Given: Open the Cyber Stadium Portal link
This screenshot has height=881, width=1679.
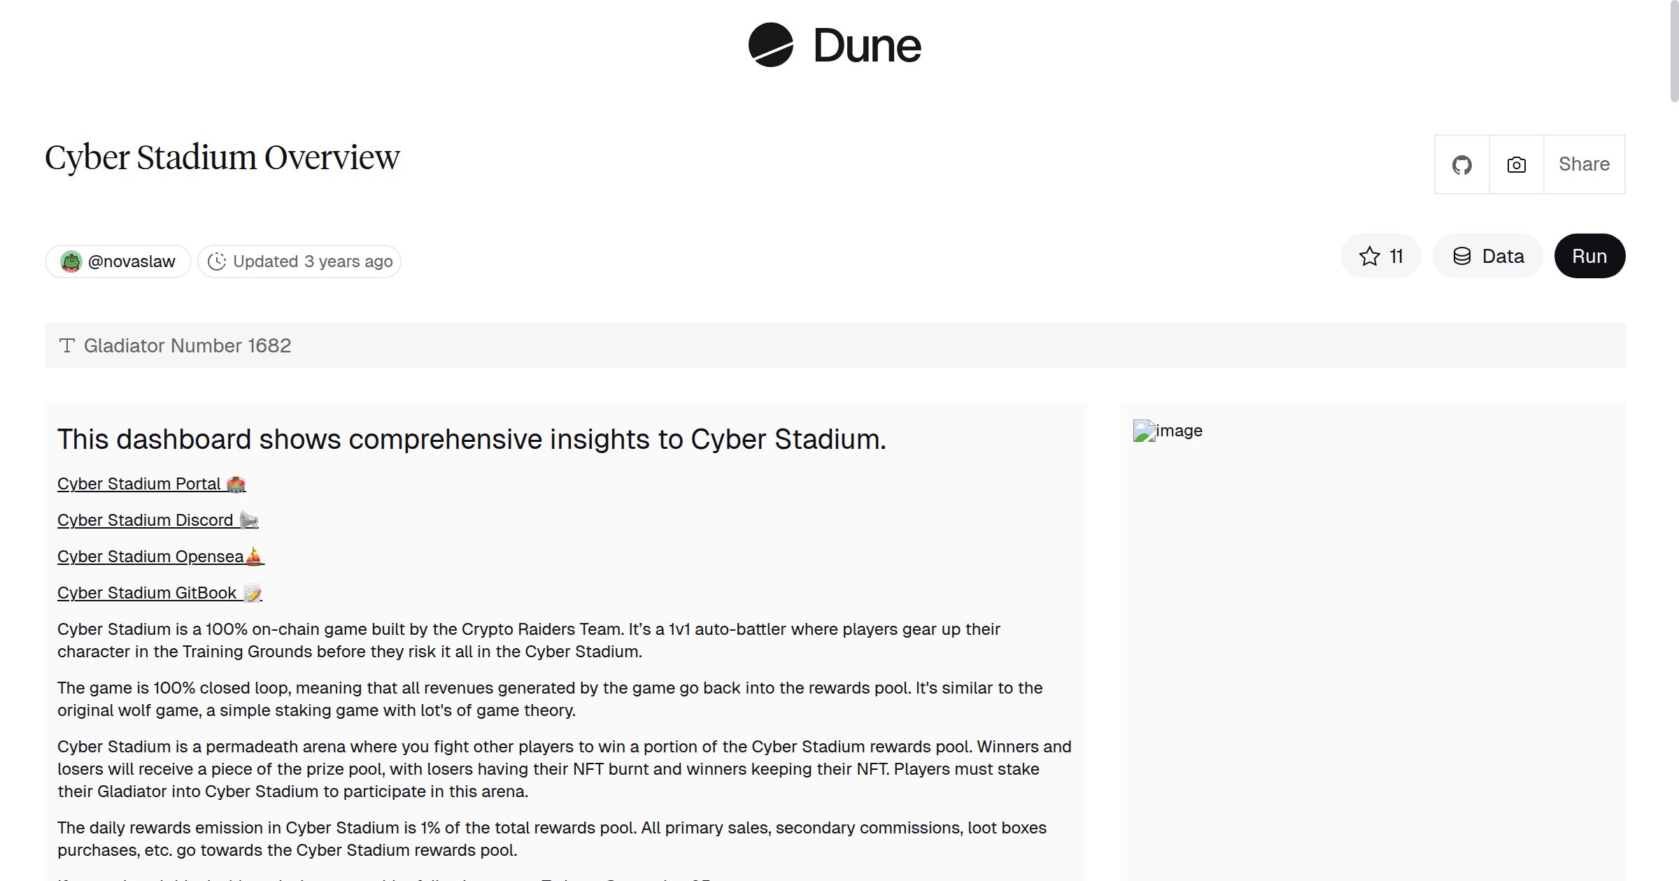Looking at the screenshot, I should [140, 483].
